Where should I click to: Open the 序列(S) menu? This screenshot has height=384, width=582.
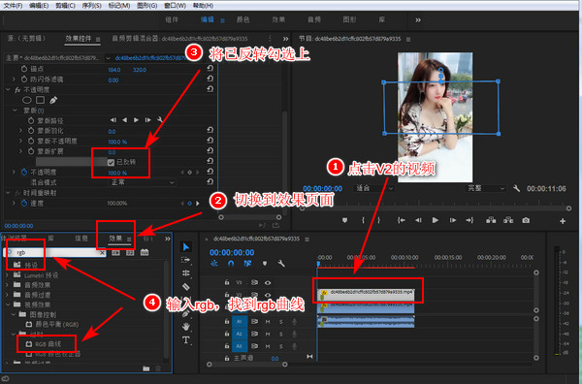91,6
